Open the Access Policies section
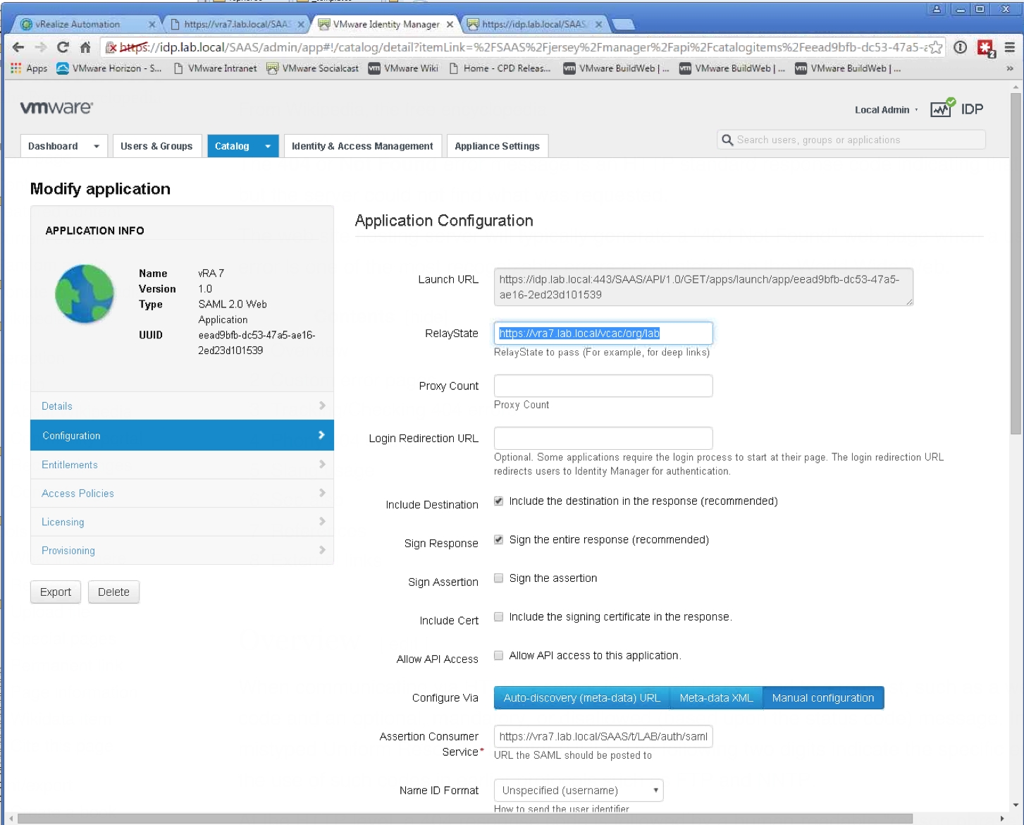 [x=182, y=494]
